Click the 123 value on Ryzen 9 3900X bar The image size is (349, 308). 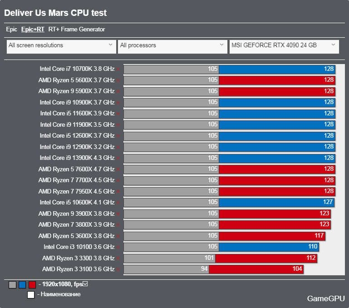coord(324,213)
